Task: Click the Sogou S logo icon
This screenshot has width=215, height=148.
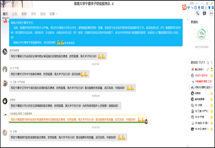Action: pos(184,7)
